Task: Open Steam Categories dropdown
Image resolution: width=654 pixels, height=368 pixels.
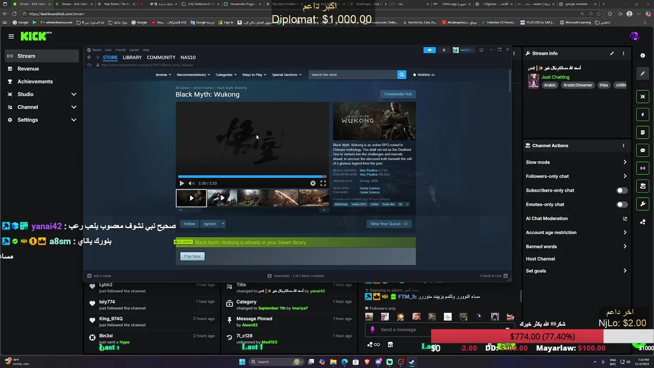Action: coord(226,75)
